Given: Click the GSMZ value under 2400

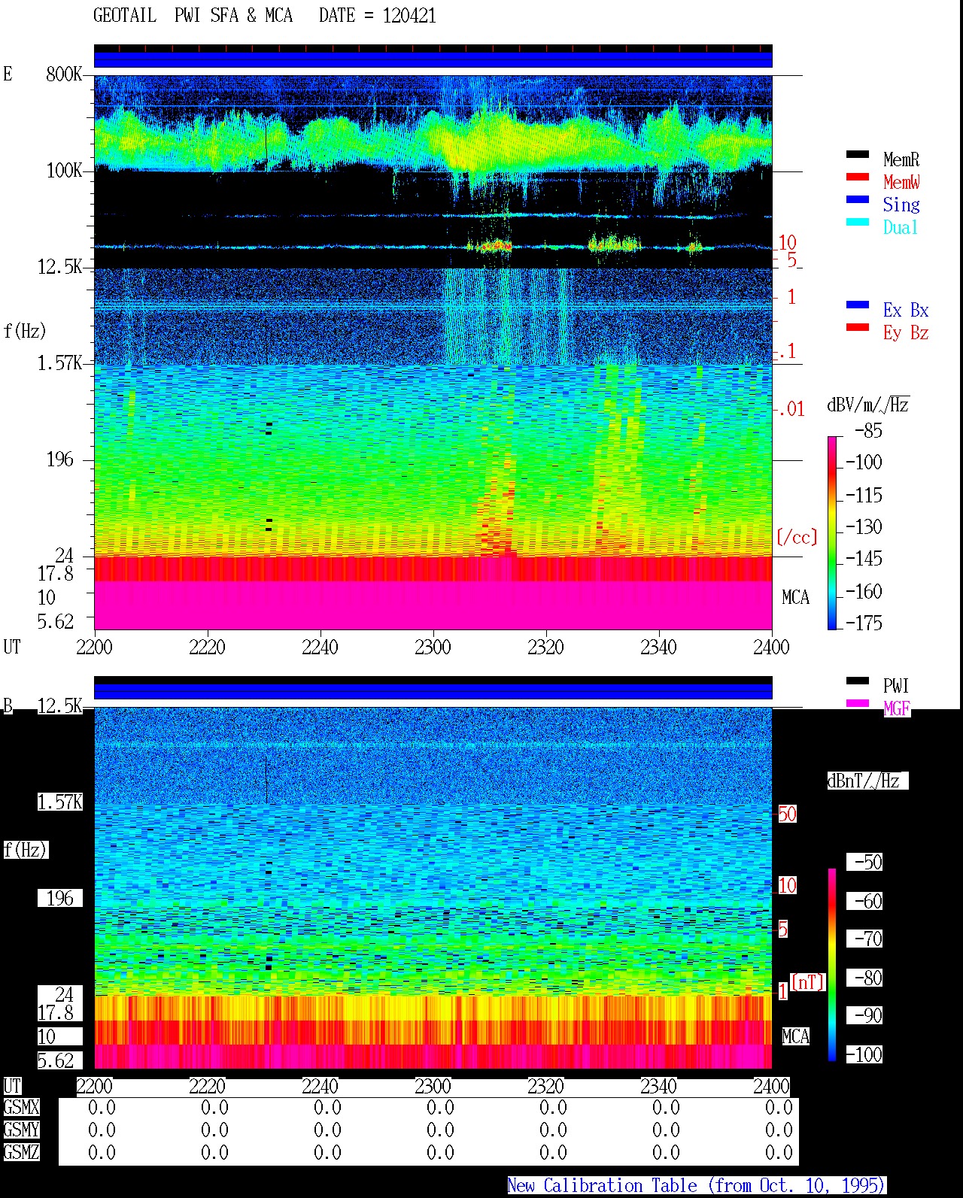Looking at the screenshot, I should point(779,1152).
